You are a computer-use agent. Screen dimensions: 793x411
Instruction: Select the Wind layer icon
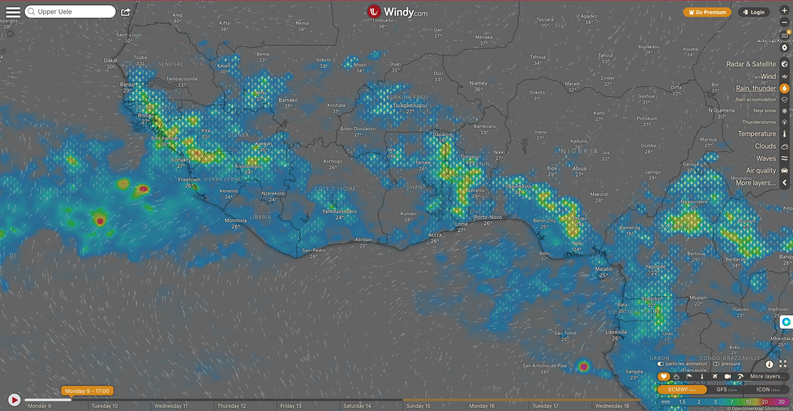[x=784, y=76]
